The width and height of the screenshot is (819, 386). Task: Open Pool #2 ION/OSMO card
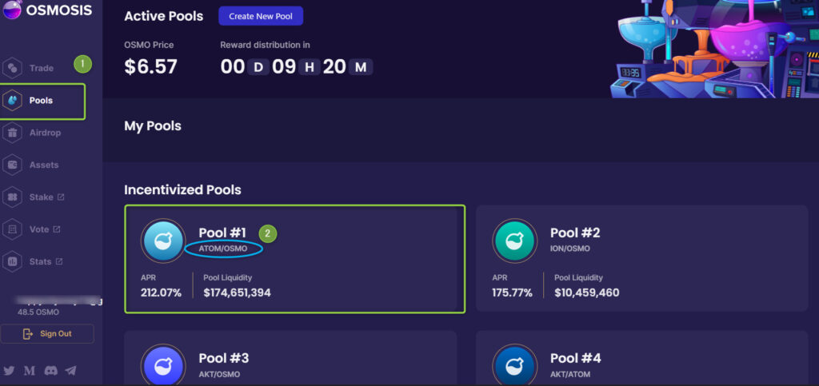coord(642,259)
